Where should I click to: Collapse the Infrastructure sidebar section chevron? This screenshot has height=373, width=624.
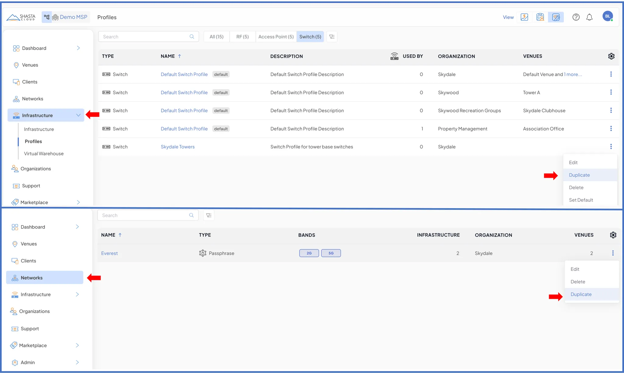pyautogui.click(x=78, y=115)
